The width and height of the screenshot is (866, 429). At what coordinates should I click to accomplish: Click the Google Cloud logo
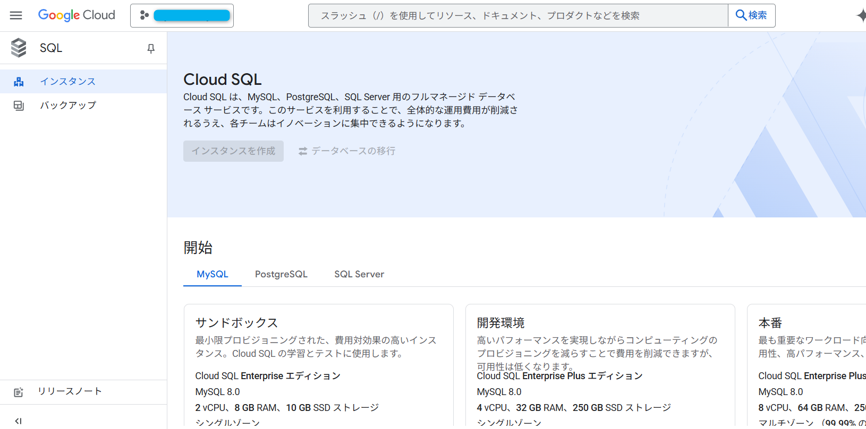click(77, 15)
